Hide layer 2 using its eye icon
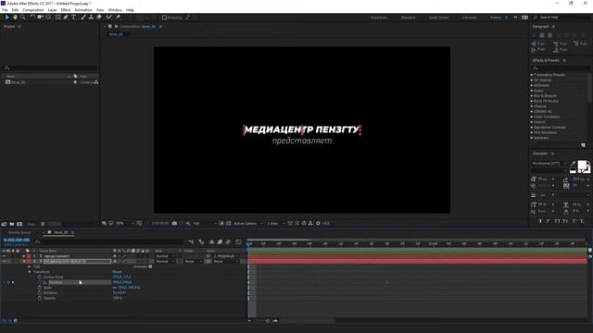The height and width of the screenshot is (333, 593). point(4,261)
